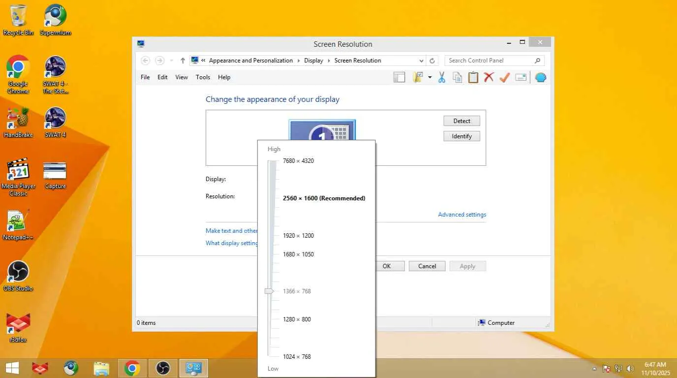Viewport: 677px width, 378px height.
Task: Click the Search Control Panel field
Action: click(x=494, y=61)
